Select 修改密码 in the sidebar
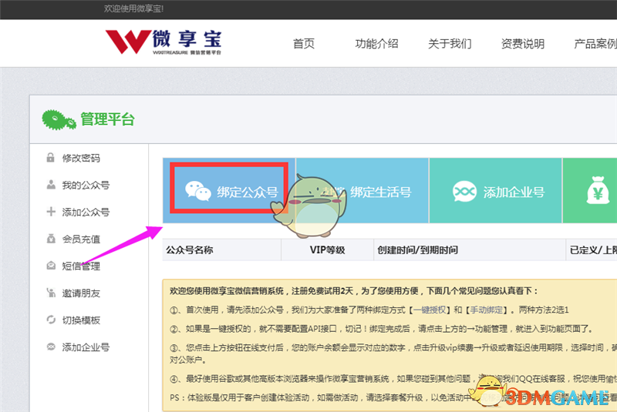617x412 pixels. (81, 158)
